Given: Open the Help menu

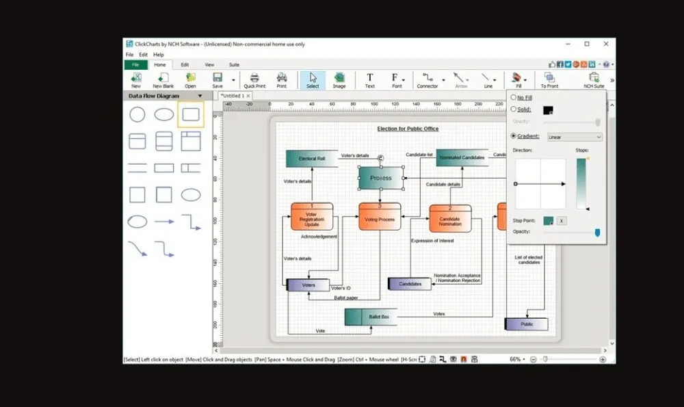Looking at the screenshot, I should (x=159, y=55).
